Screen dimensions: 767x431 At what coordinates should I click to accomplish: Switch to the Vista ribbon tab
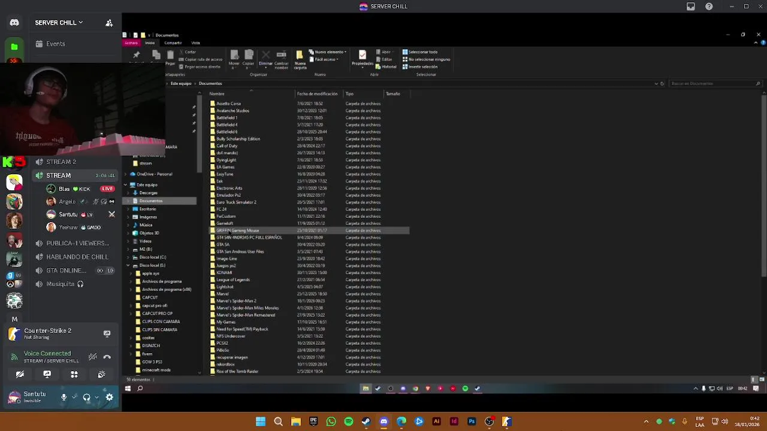195,43
